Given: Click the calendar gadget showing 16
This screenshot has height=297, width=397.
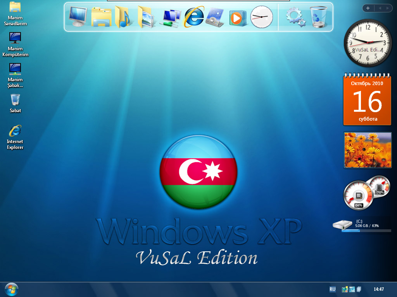Looking at the screenshot, I should tap(367, 99).
